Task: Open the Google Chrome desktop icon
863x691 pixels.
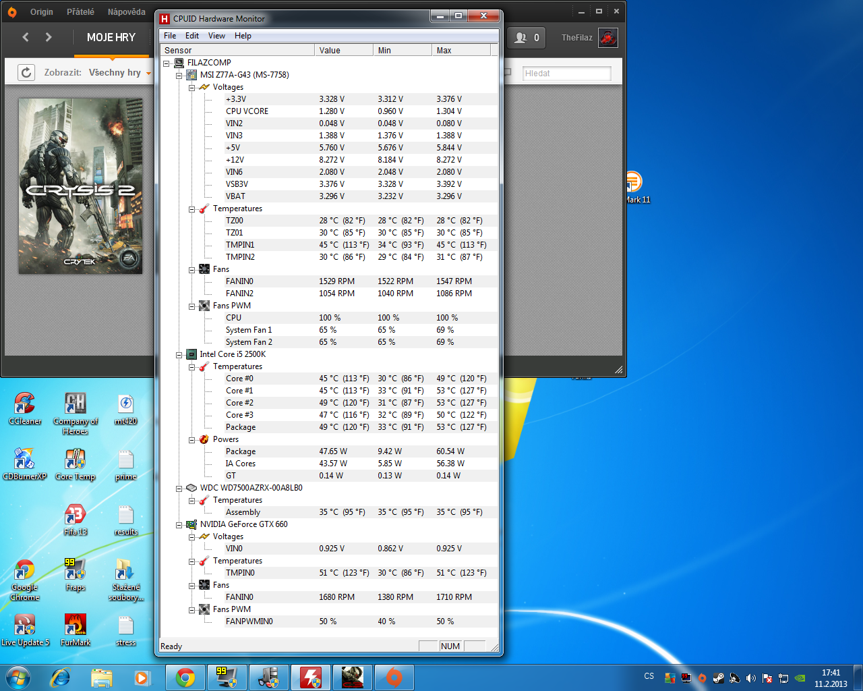Action: pyautogui.click(x=25, y=580)
